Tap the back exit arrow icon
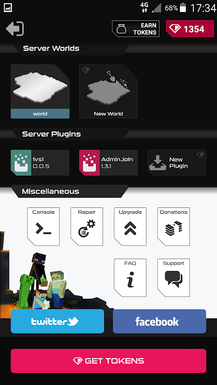The width and height of the screenshot is (217, 385). [15, 29]
